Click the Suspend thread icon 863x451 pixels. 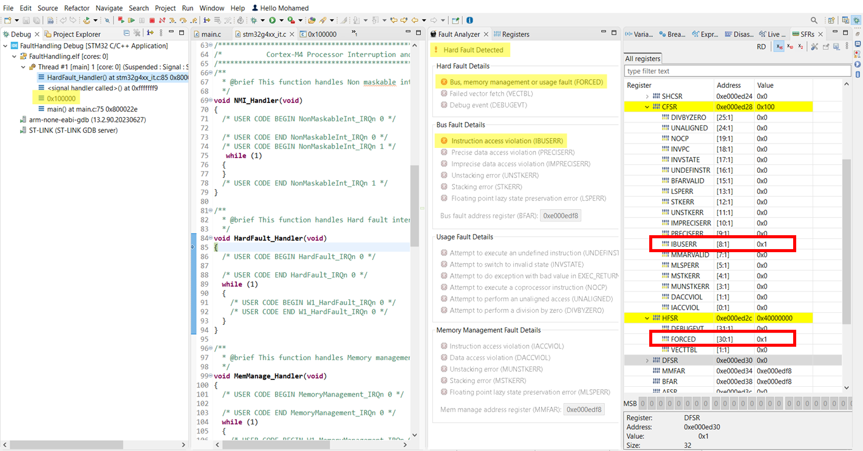tap(141, 19)
